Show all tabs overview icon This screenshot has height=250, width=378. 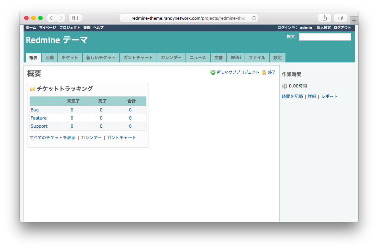click(341, 18)
